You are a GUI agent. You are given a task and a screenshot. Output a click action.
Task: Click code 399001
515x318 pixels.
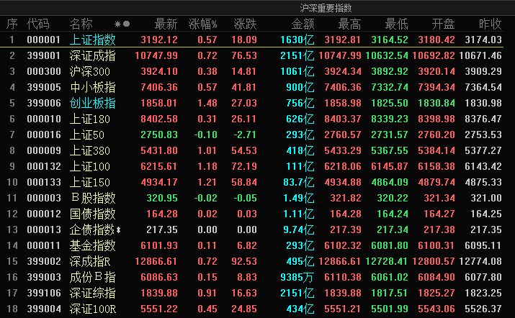pyautogui.click(x=44, y=55)
